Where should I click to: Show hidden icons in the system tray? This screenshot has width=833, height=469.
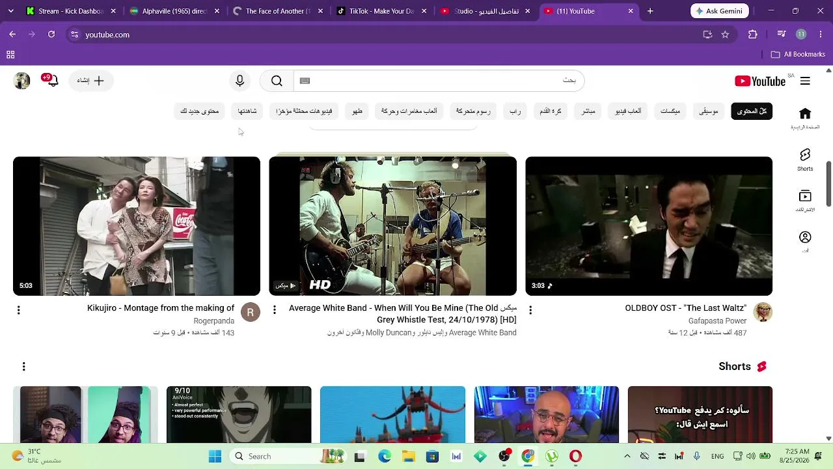(627, 456)
